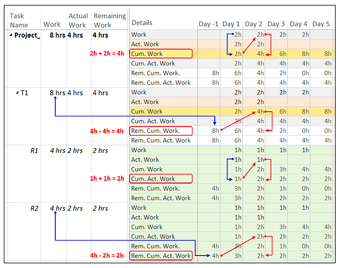Select the Day 3 timescale header
The width and height of the screenshot is (341, 268).
276,24
